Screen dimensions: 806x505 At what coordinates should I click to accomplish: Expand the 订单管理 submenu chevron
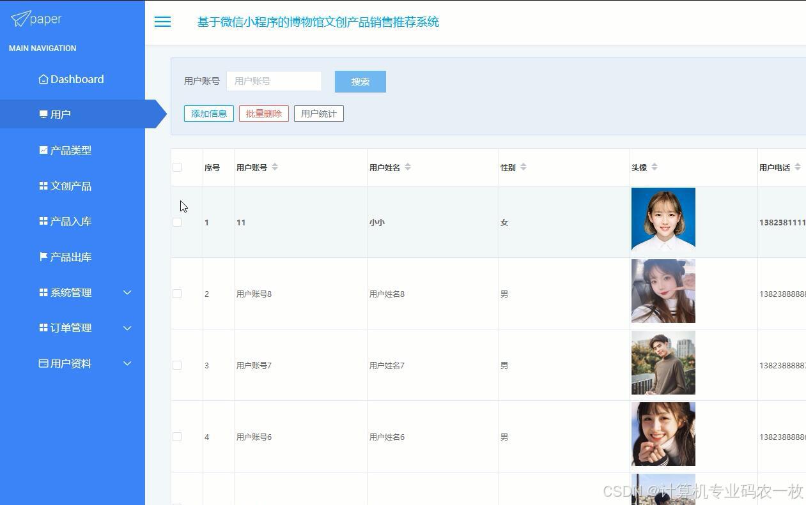coord(127,328)
